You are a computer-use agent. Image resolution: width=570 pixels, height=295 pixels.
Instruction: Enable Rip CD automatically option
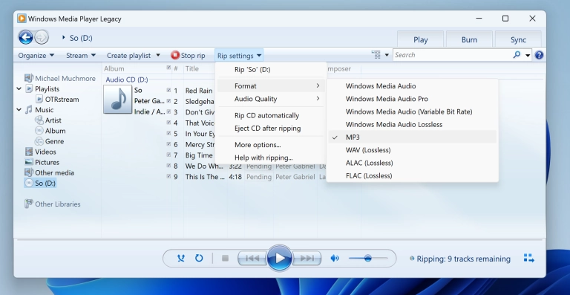271,115
